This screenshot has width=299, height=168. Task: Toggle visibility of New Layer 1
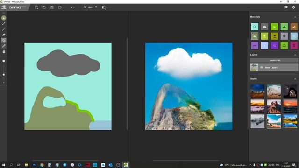pyautogui.click(x=262, y=67)
